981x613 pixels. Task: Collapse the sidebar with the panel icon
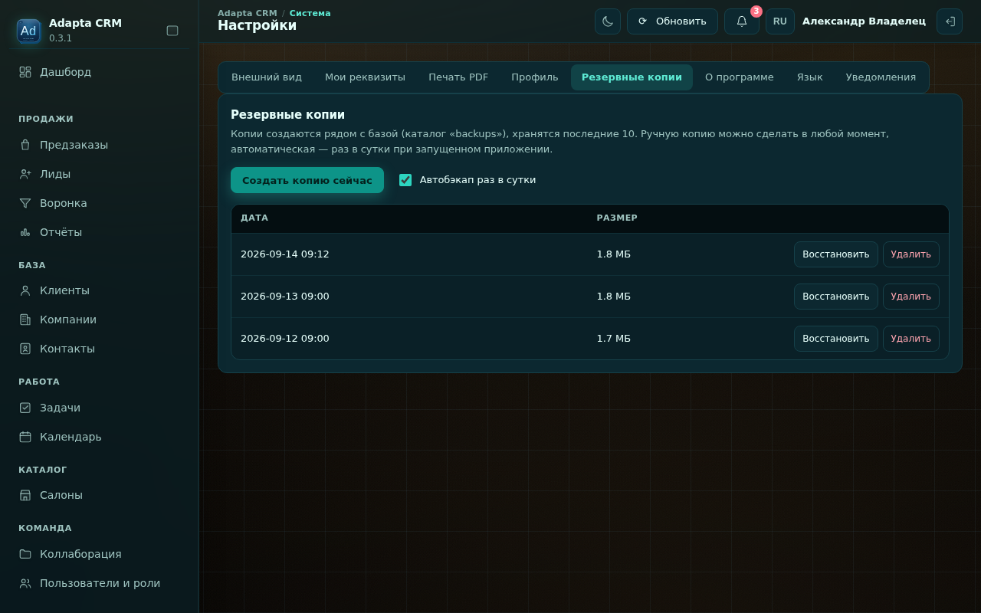172,31
